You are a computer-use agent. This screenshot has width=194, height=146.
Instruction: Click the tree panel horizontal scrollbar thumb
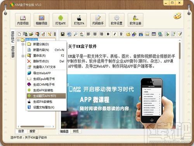pos(32,127)
